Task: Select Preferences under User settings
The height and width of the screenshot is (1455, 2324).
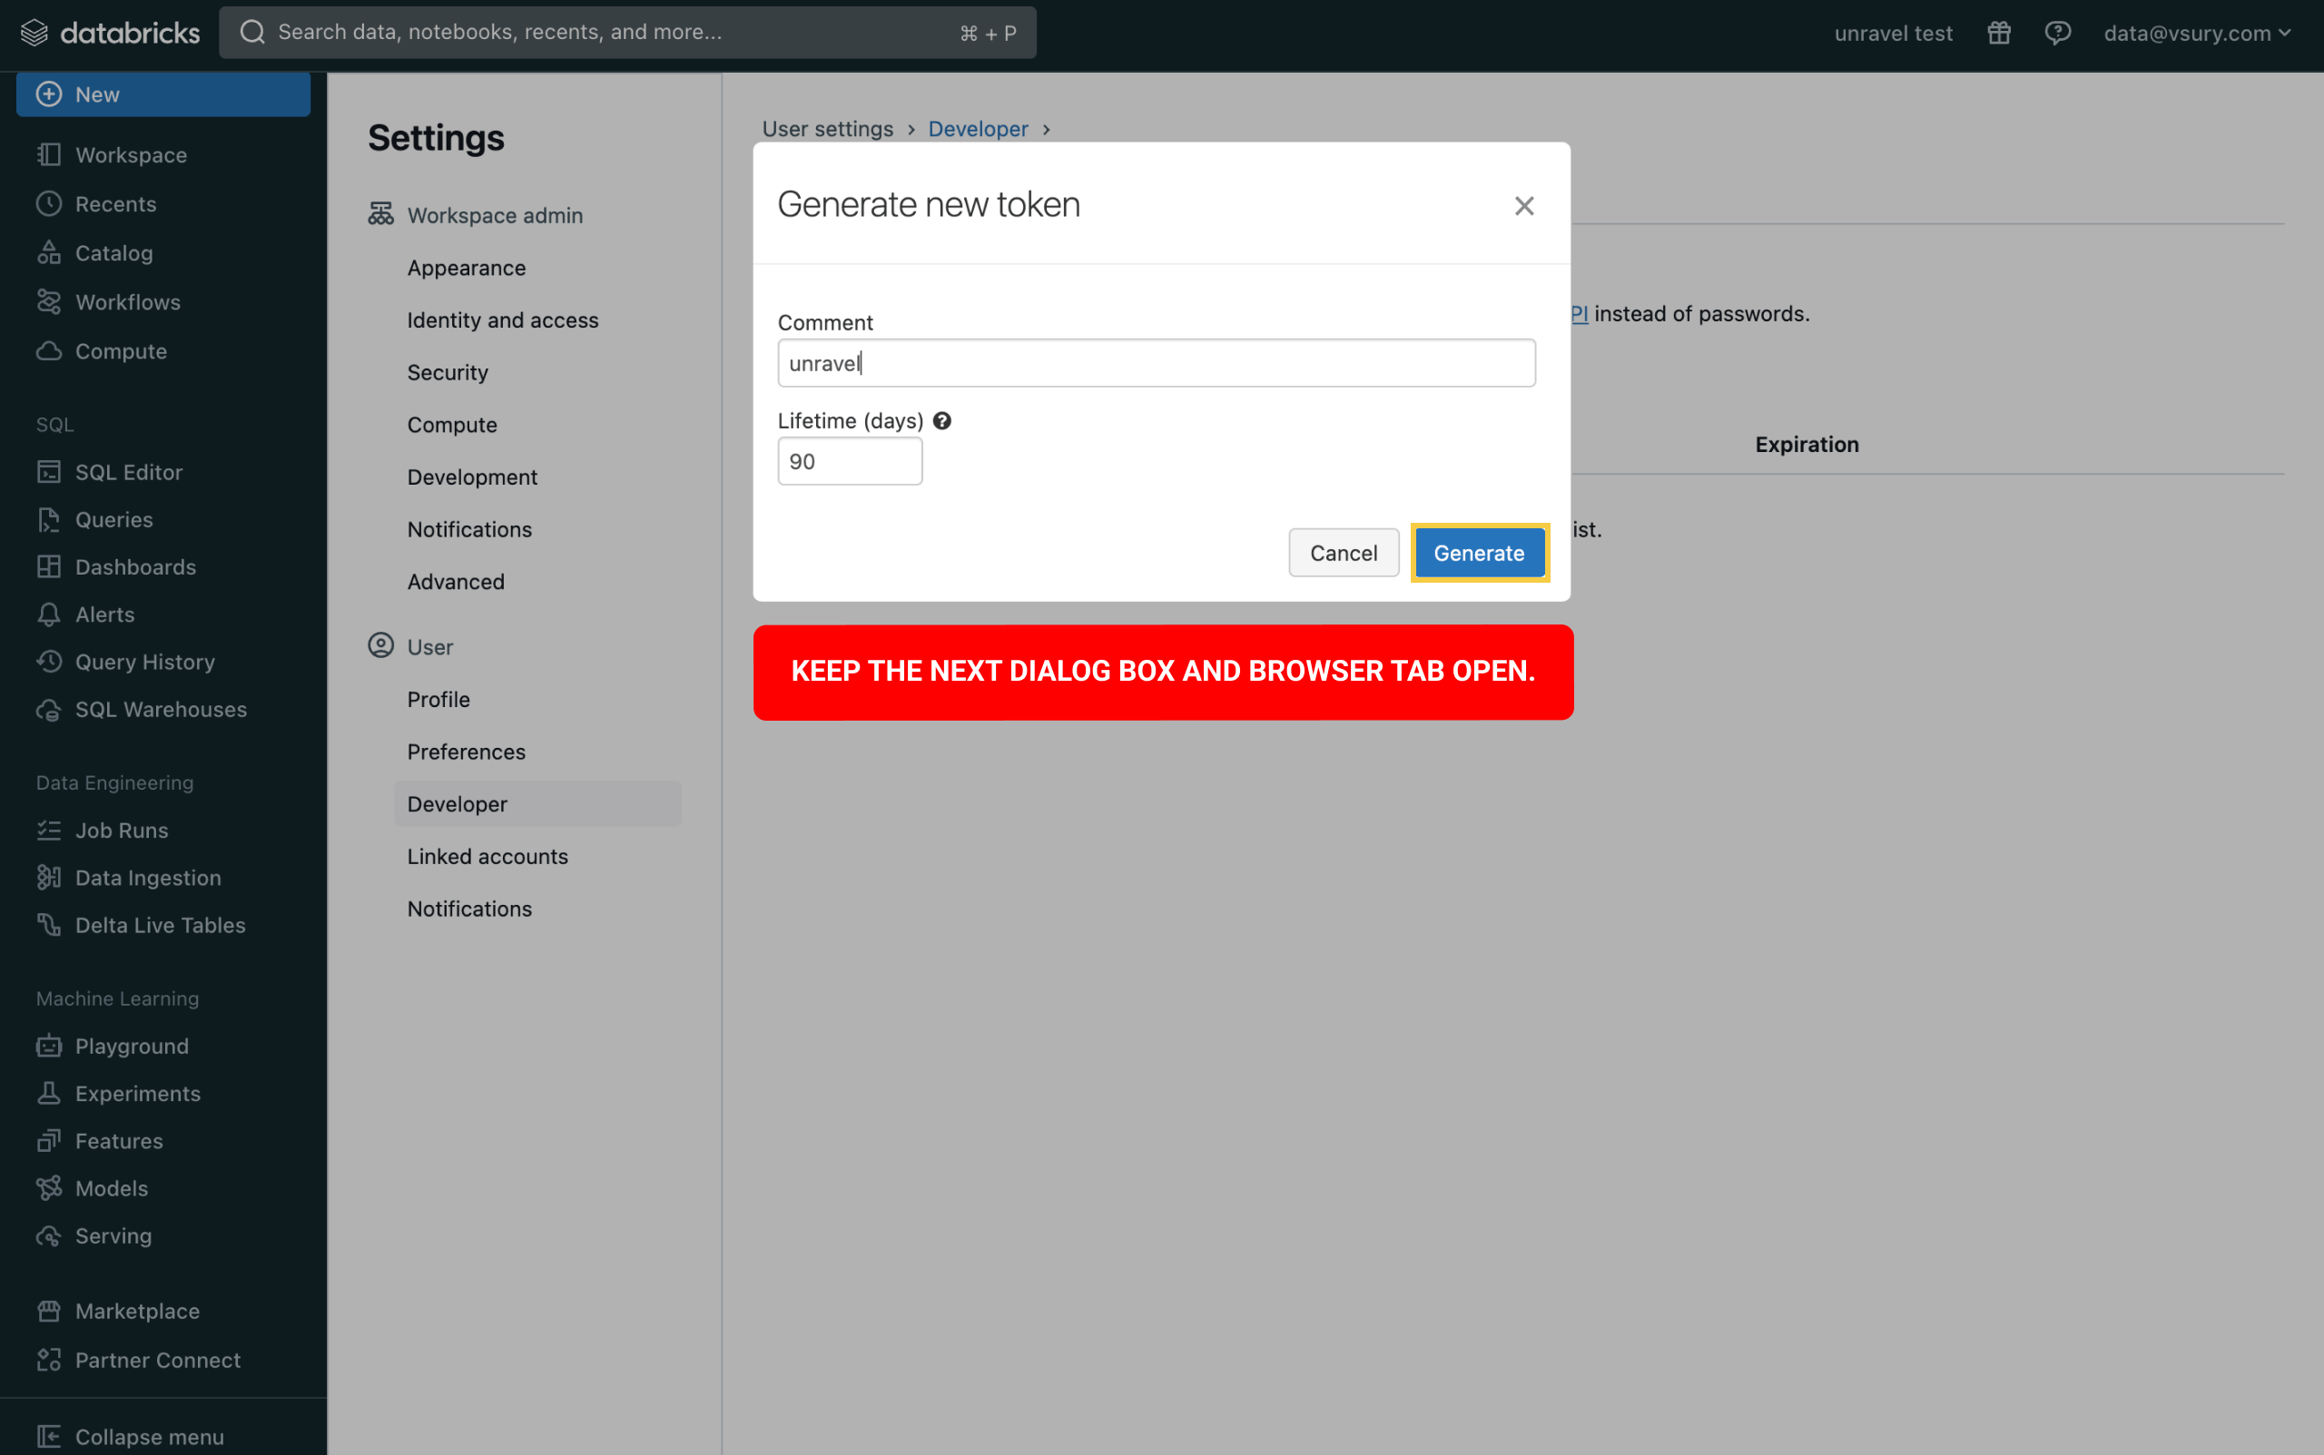Action: click(x=467, y=752)
